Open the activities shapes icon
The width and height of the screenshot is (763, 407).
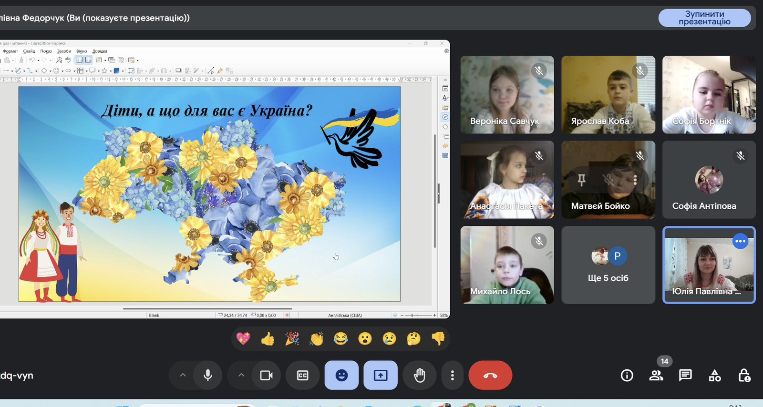(x=715, y=376)
